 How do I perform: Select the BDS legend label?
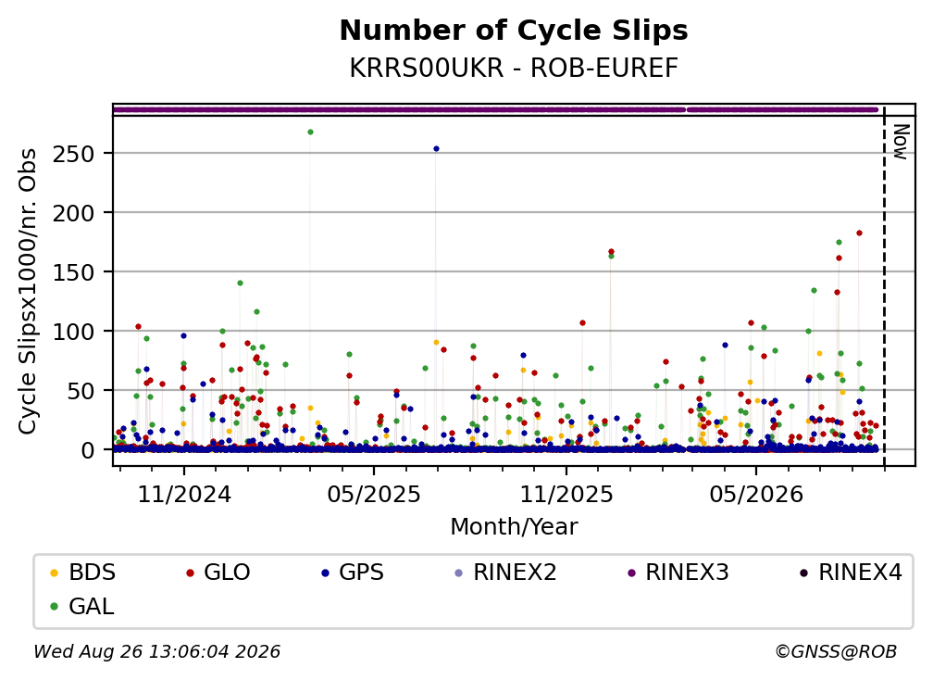[93, 573]
